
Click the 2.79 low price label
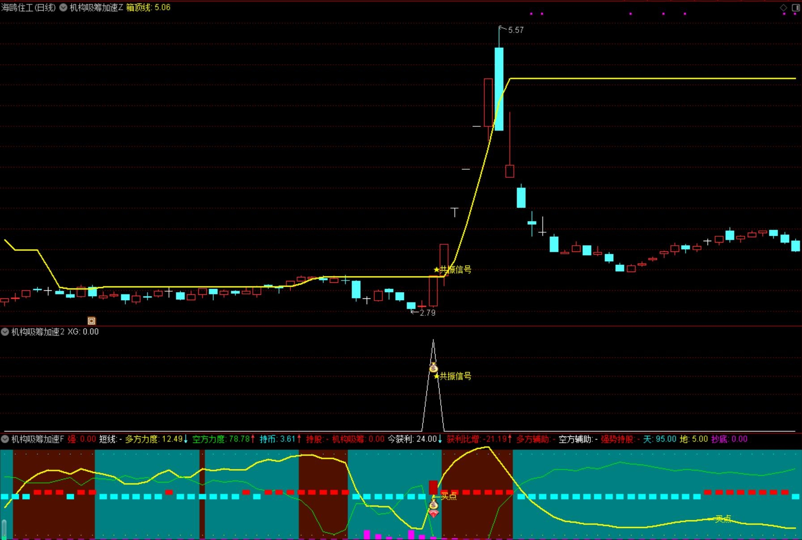pyautogui.click(x=428, y=313)
